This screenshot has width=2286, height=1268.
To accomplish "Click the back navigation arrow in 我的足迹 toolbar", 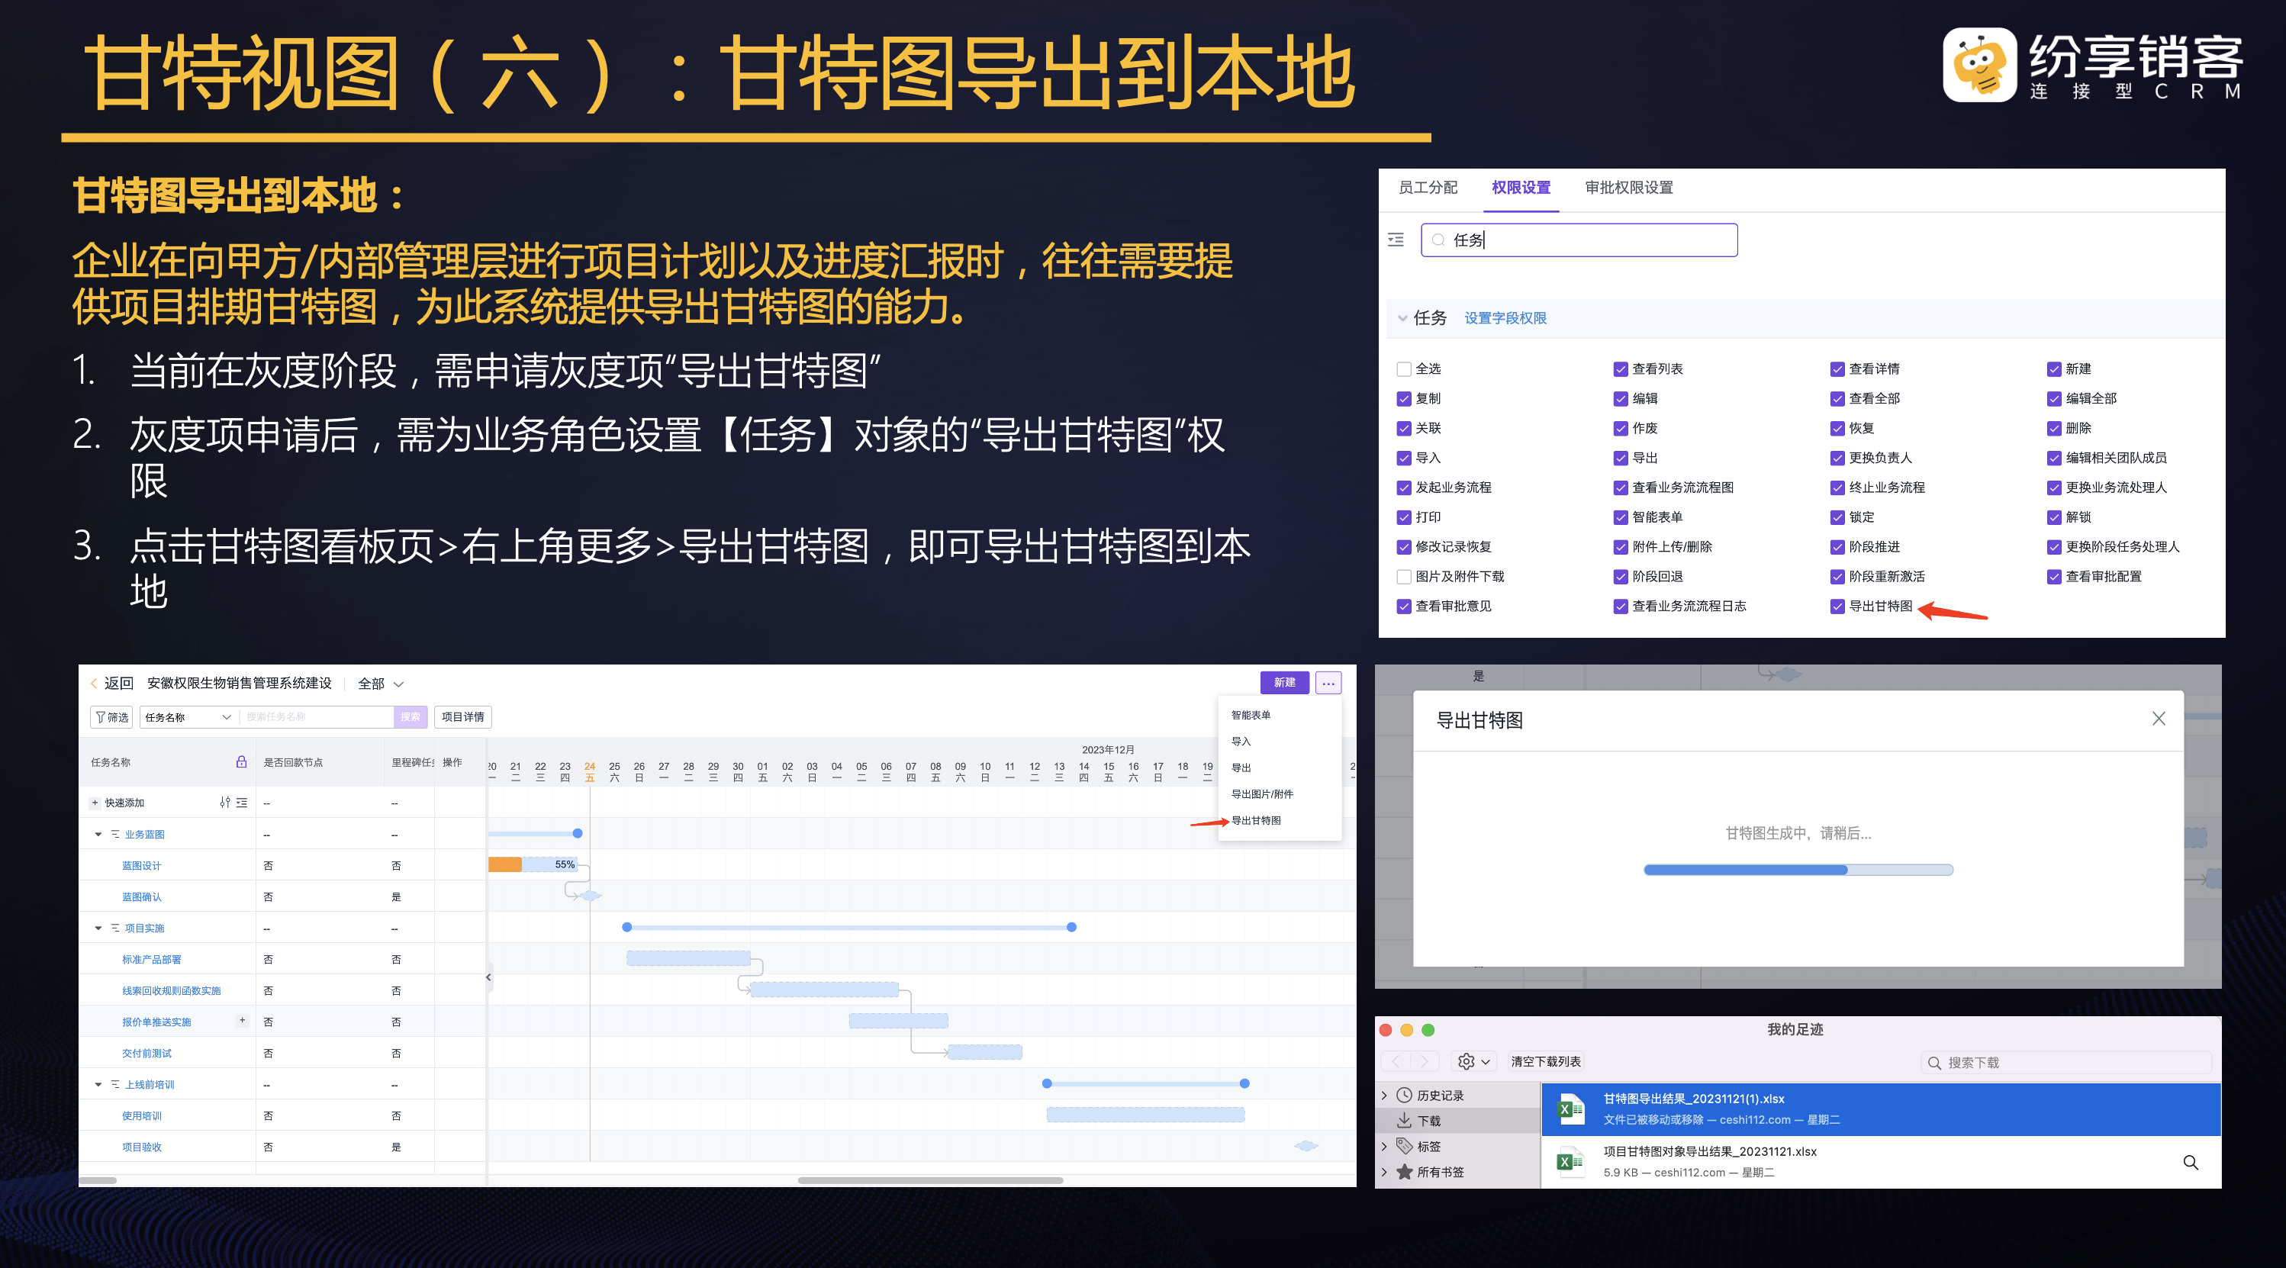I will [x=1395, y=1061].
